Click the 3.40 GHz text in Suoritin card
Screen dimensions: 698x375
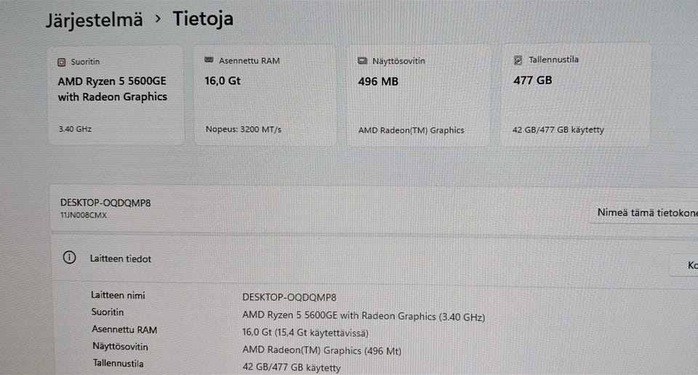tap(75, 129)
